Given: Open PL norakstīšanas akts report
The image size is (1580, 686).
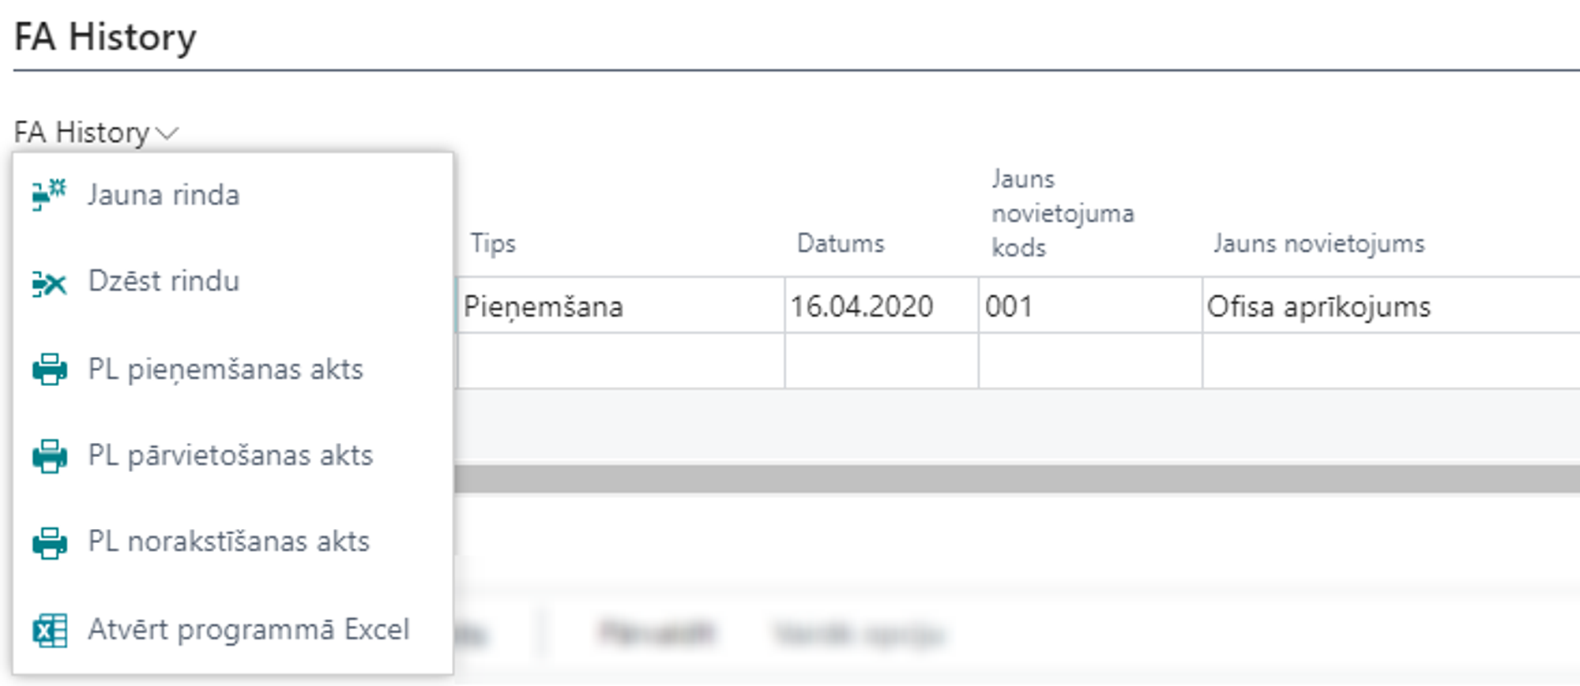Looking at the screenshot, I should click(228, 542).
